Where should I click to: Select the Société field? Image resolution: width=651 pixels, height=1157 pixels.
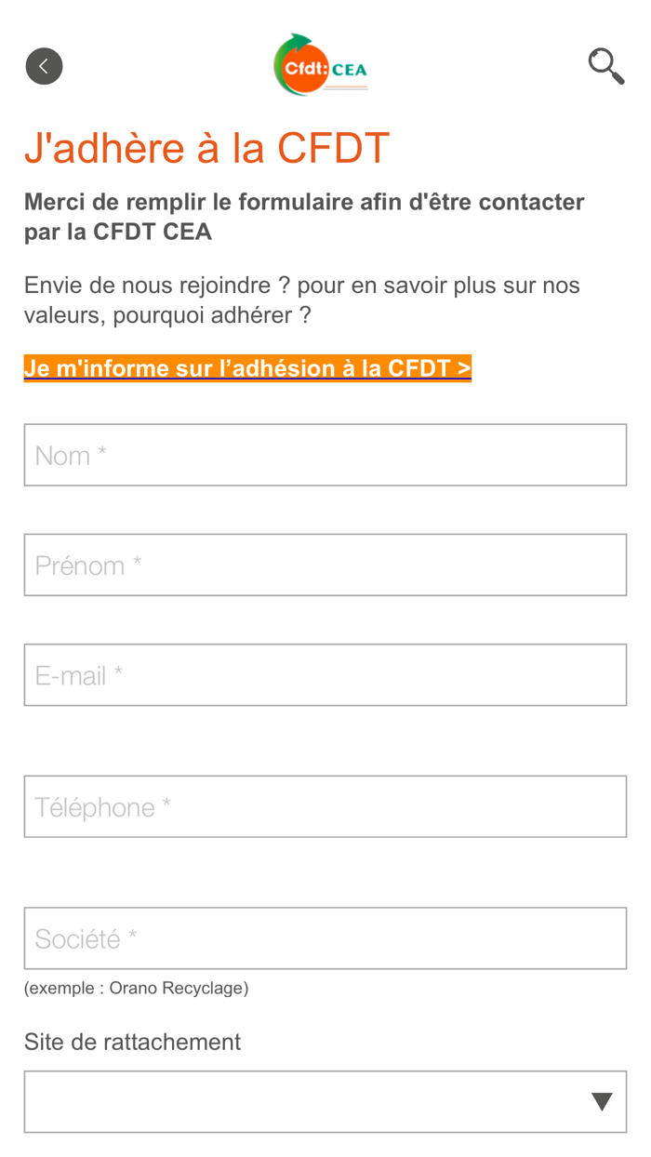click(325, 938)
